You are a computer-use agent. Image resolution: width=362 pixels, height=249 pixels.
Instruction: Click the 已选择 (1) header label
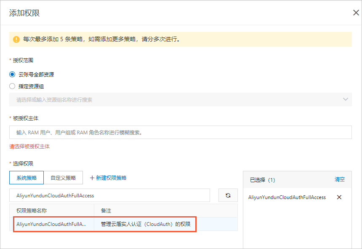(x=263, y=180)
